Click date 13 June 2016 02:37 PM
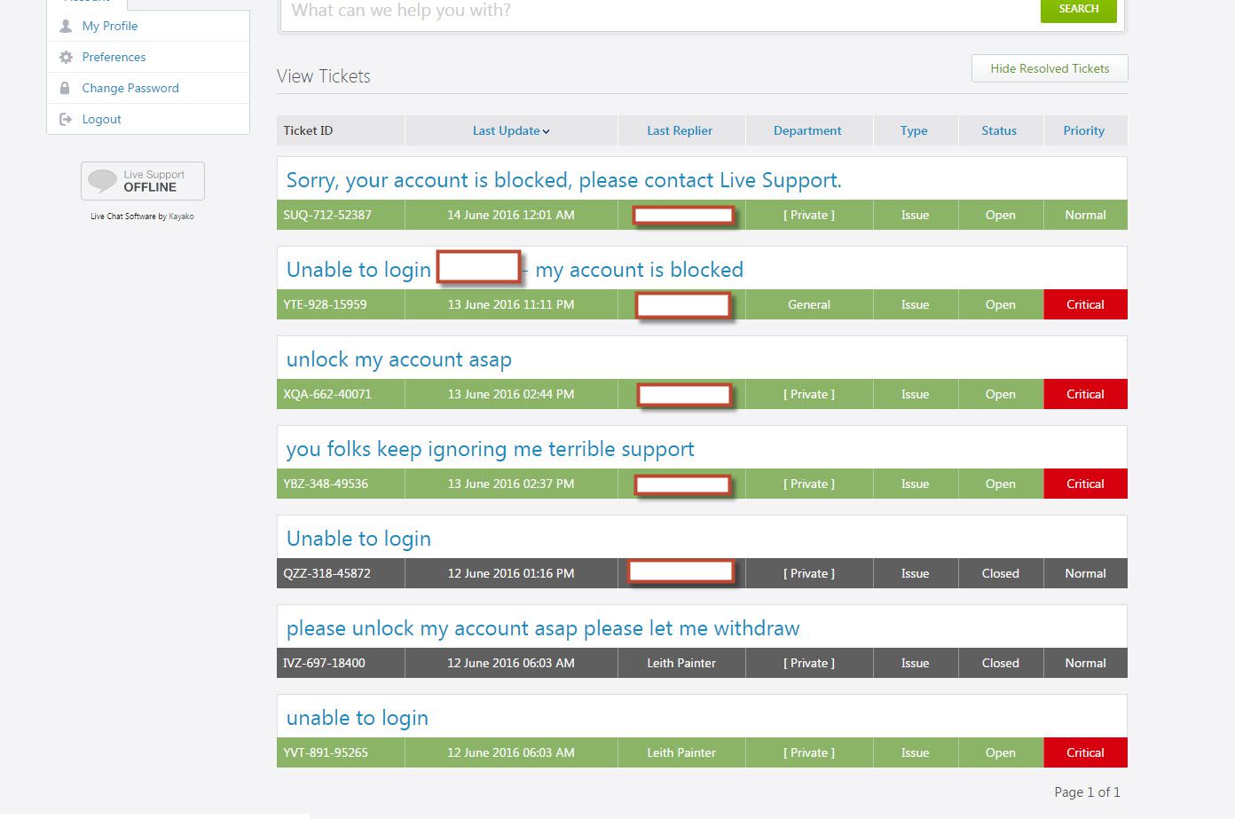 click(511, 484)
